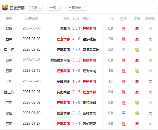158x130 pixels.
Task: Open the 赛事筛选 competition filter dropdown
Action: [77, 8]
